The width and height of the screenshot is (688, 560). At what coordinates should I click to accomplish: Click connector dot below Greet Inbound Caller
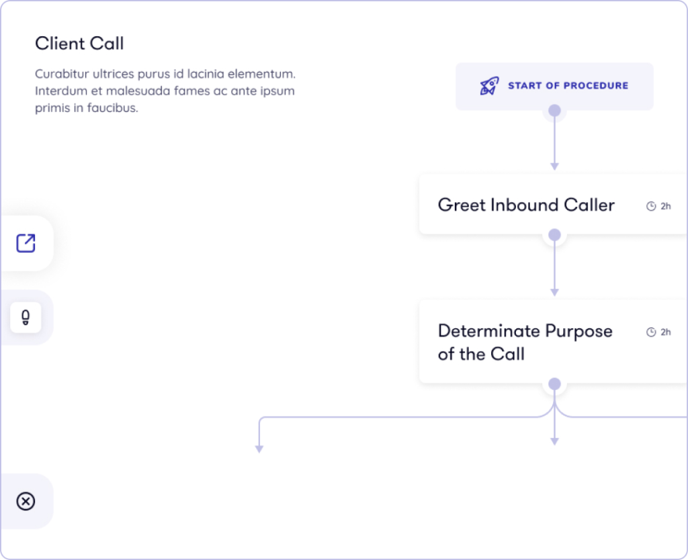tap(554, 234)
